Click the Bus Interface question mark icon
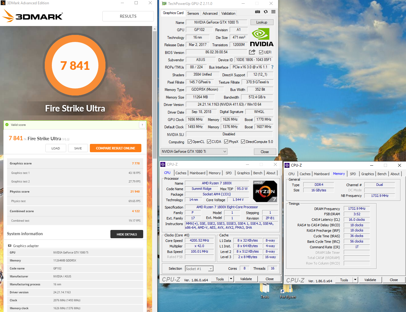This screenshot has height=312, width=406. (x=272, y=67)
